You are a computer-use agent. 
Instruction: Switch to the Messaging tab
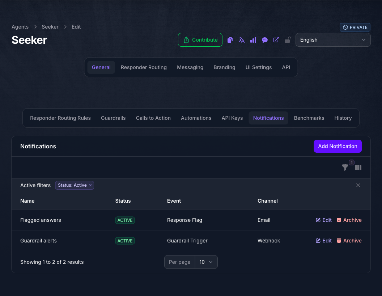(x=190, y=67)
